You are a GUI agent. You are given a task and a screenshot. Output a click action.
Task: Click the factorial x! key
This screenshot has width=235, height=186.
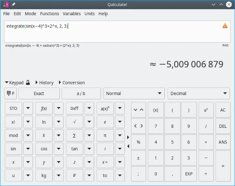[13, 122]
